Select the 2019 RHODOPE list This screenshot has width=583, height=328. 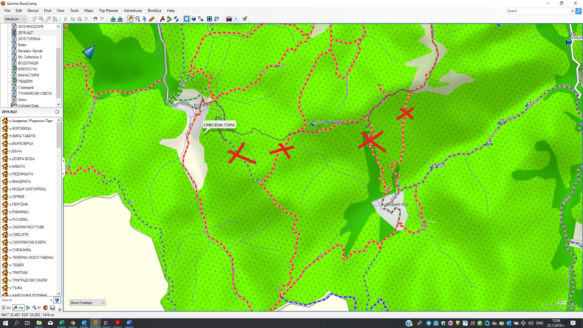tap(30, 27)
